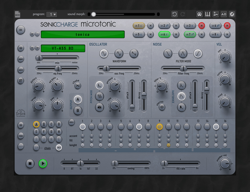The height and width of the screenshot is (192, 250).
Task: Select channel 2 button
Action: pyautogui.click(x=164, y=26)
